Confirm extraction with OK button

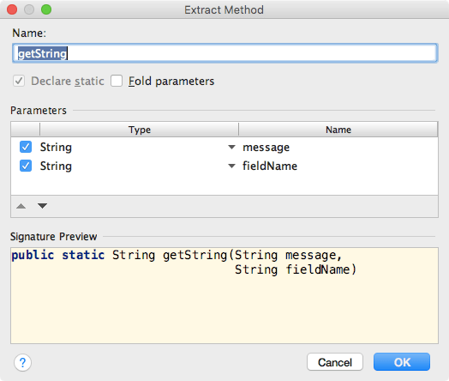(x=402, y=362)
